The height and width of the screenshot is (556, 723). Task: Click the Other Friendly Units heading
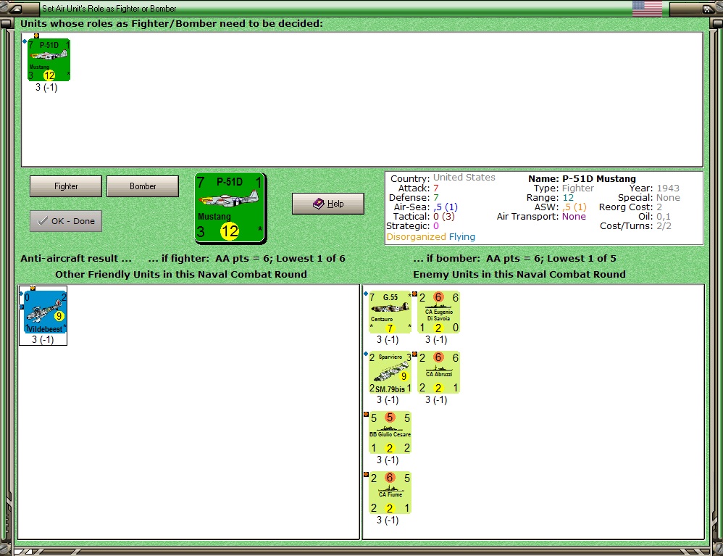click(181, 275)
